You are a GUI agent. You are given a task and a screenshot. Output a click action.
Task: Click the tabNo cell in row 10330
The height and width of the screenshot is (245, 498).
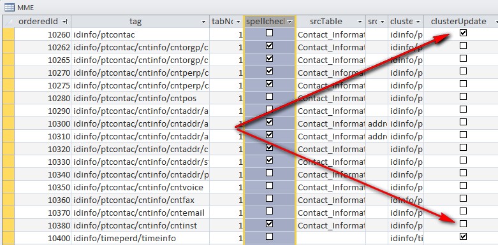(x=226, y=162)
